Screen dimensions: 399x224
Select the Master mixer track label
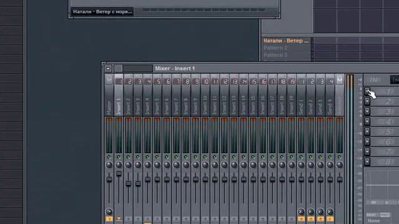point(109,108)
